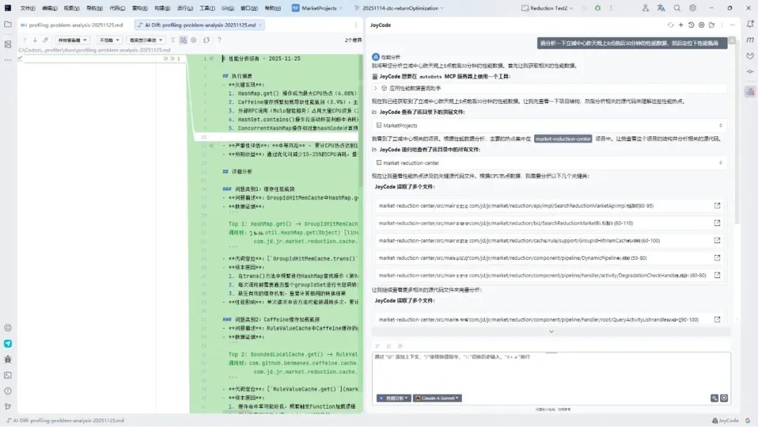
Task: Click the help question mark in diff toolbar
Action: [x=219, y=40]
